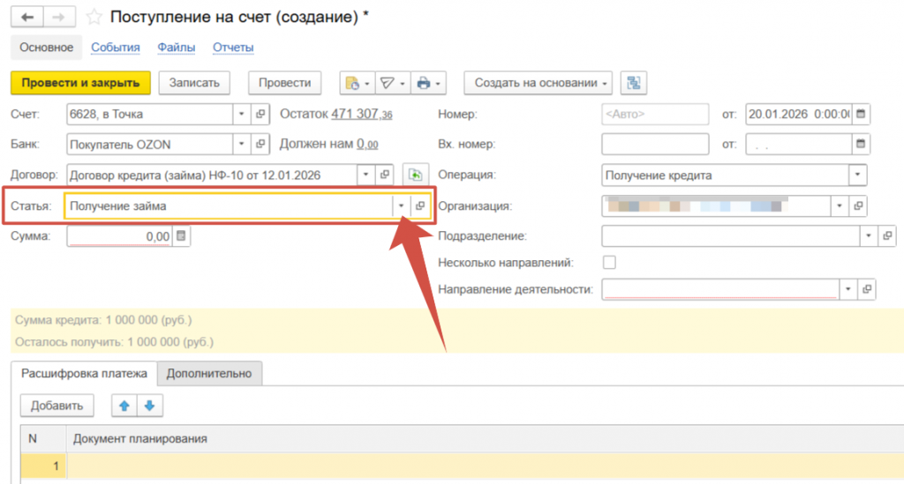Switch to the Дополнительно tab
The height and width of the screenshot is (484, 904).
[209, 374]
